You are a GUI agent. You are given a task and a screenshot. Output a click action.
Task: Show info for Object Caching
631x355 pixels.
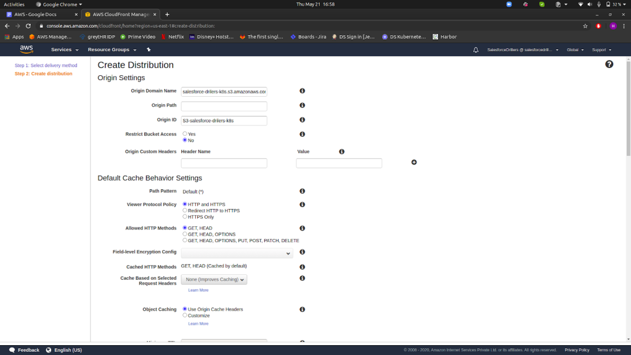tap(302, 309)
